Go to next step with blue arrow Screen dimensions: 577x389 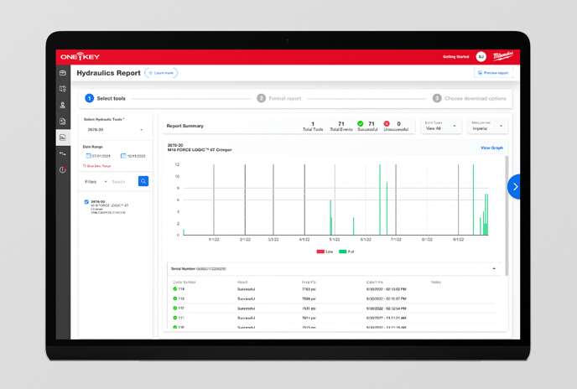(x=514, y=187)
